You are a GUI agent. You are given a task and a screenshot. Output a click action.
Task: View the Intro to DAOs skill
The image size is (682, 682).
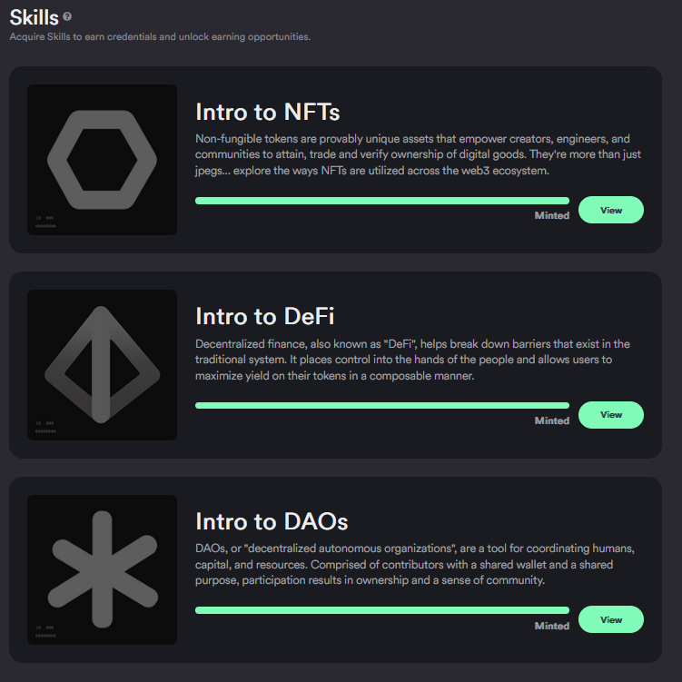(x=610, y=620)
